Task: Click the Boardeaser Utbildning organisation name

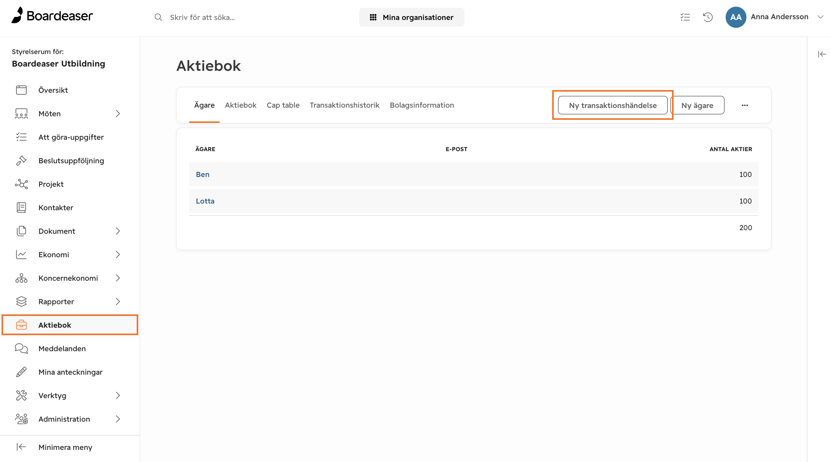Action: point(58,63)
